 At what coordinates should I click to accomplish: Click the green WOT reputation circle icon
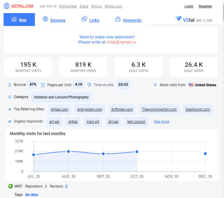[10, 186]
